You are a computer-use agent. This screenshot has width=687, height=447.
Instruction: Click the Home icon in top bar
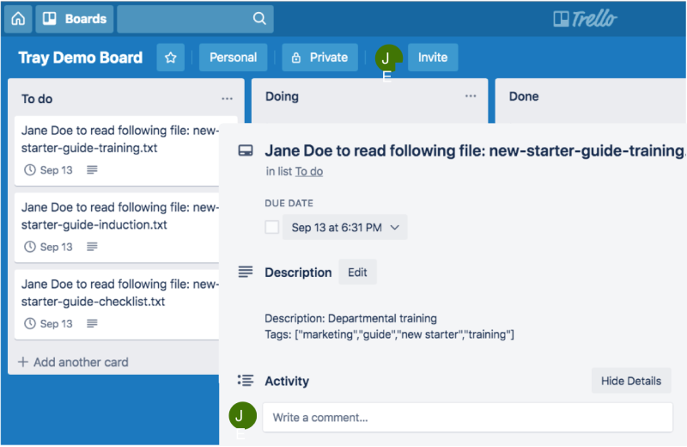(x=18, y=18)
